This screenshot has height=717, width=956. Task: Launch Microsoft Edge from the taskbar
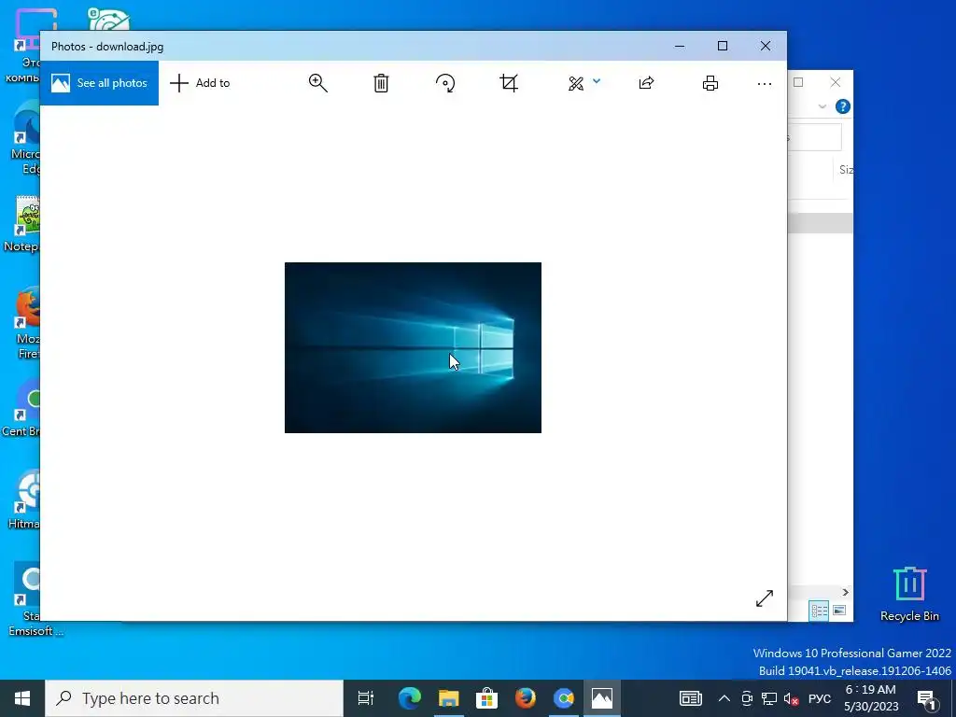(409, 698)
